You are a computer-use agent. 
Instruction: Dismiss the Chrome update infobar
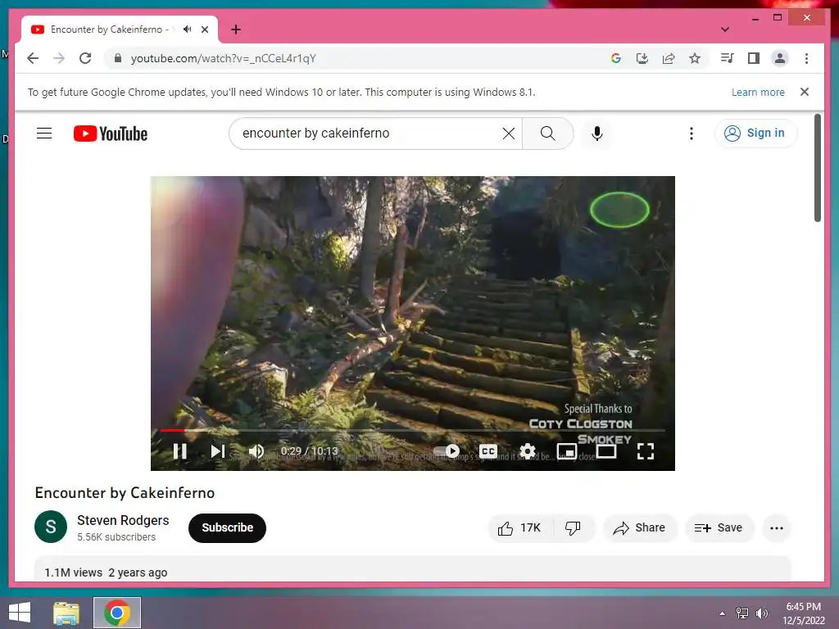coord(805,92)
